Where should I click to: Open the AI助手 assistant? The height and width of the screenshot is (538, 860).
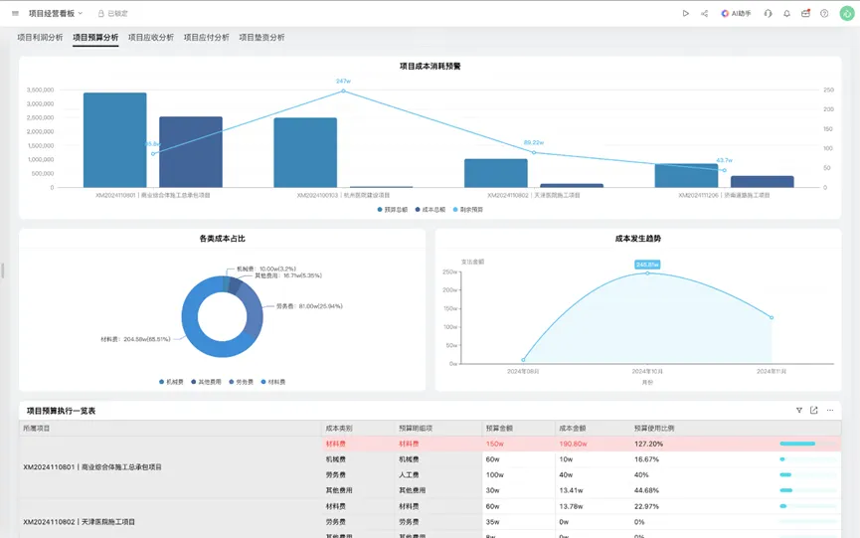[x=736, y=14]
